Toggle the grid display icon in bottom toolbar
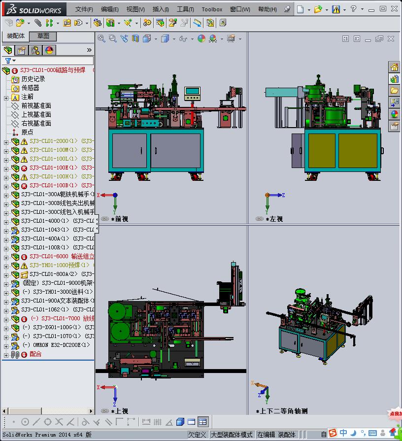 (x=158, y=422)
